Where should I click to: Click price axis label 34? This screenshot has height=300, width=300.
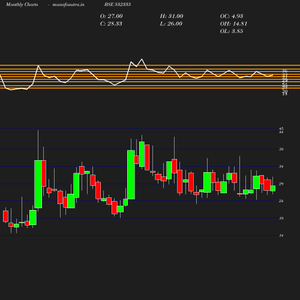coord(281,166)
